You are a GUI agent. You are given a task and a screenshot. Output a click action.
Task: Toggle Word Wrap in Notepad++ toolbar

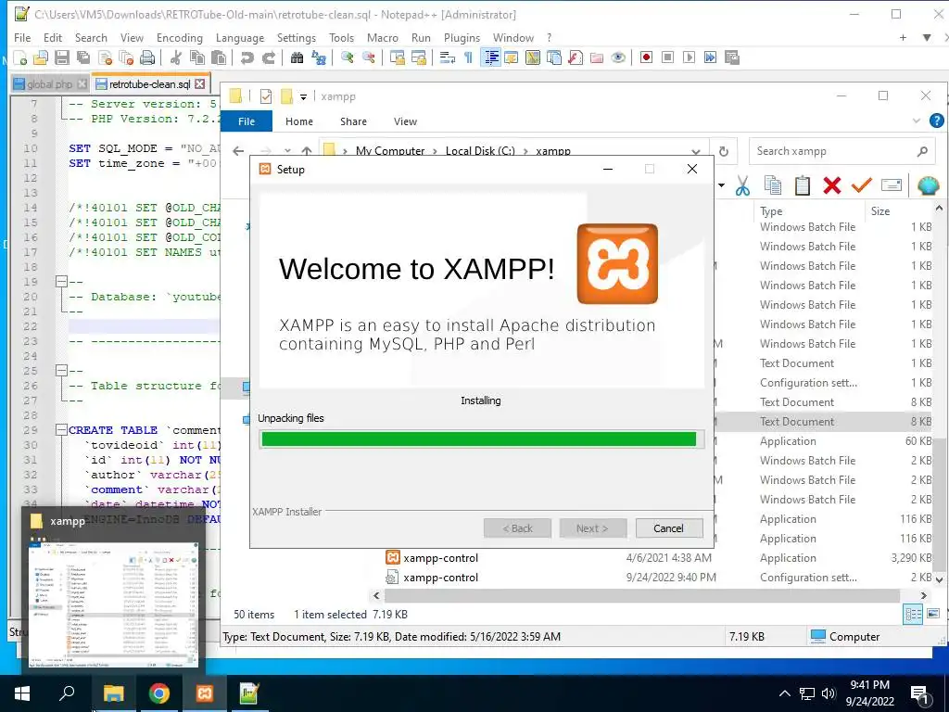(448, 58)
